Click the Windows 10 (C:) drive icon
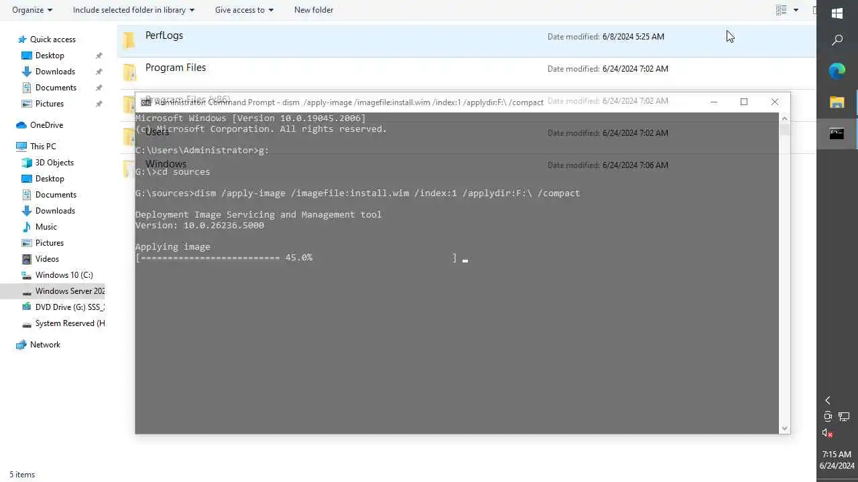The image size is (858, 482). [27, 275]
